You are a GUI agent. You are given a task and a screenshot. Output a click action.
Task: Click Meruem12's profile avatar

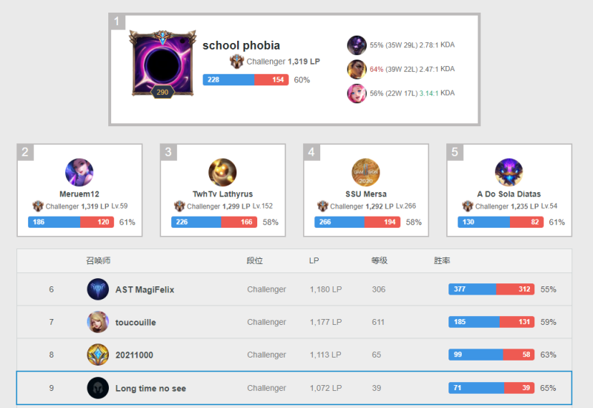[x=79, y=172]
